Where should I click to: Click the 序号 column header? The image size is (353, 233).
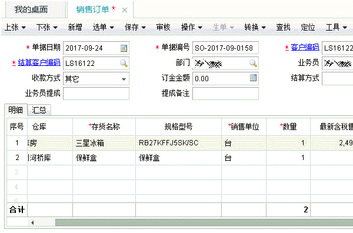point(17,127)
